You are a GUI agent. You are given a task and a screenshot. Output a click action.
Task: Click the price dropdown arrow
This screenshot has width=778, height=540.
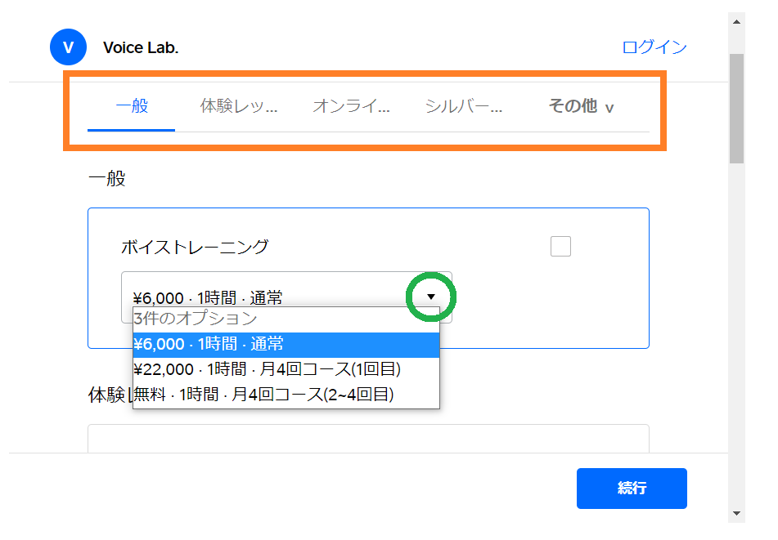431,297
